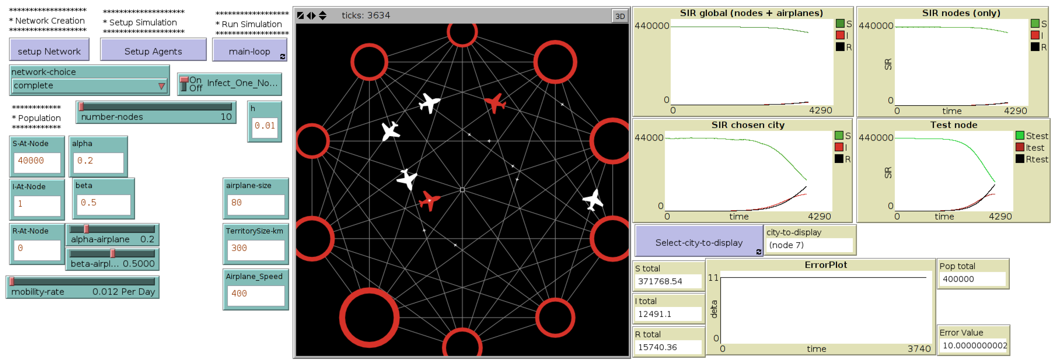Click the Select-city-to-display button

point(698,242)
